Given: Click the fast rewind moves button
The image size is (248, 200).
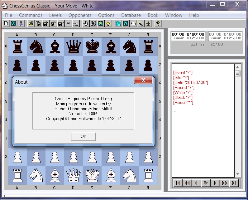Looking at the screenshot, I should pyautogui.click(x=187, y=183).
